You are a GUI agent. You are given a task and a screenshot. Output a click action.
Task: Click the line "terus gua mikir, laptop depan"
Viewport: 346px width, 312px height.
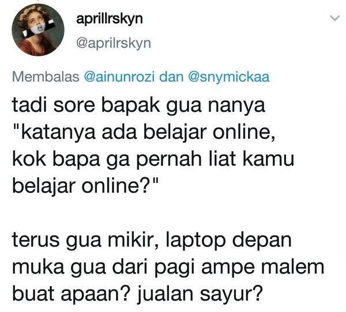pyautogui.click(x=152, y=240)
